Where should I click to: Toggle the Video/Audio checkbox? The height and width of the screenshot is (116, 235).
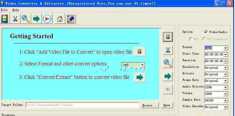pos(206,32)
